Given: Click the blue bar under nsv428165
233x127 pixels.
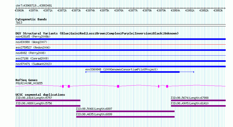Looking at the screenshot, I should pyautogui.click(x=120, y=39).
